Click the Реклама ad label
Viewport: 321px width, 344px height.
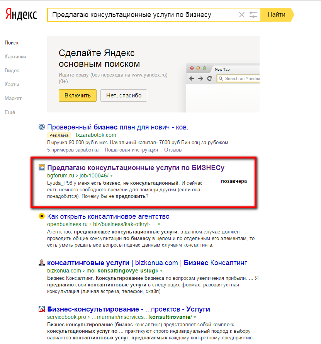pyautogui.click(x=59, y=135)
